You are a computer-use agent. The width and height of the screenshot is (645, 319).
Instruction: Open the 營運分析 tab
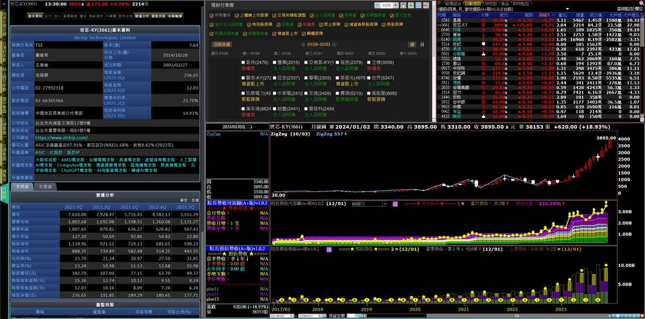142,16
